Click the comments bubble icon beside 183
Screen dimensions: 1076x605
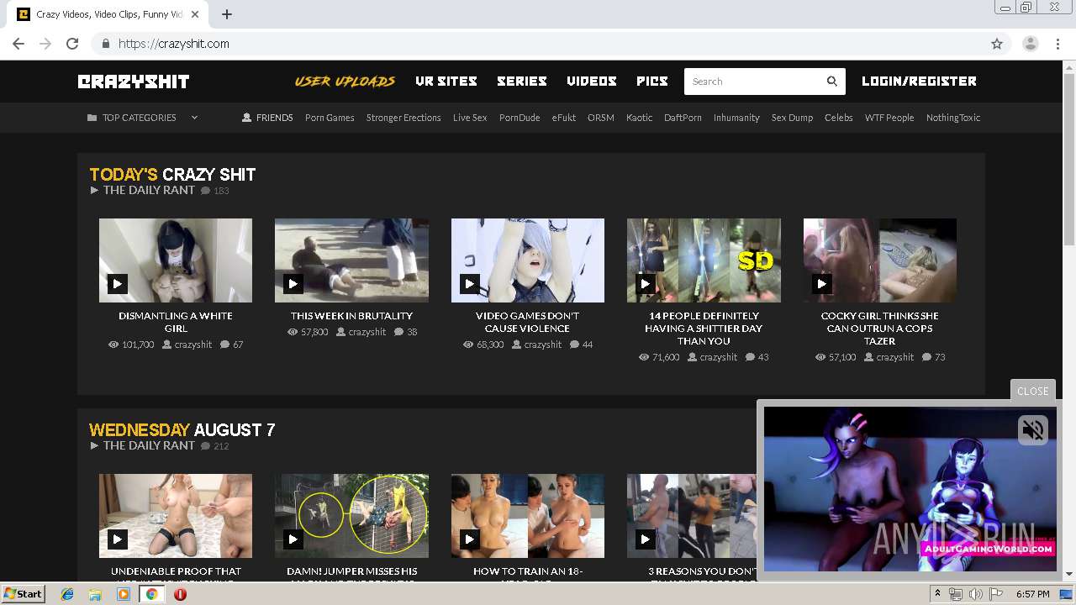point(206,191)
